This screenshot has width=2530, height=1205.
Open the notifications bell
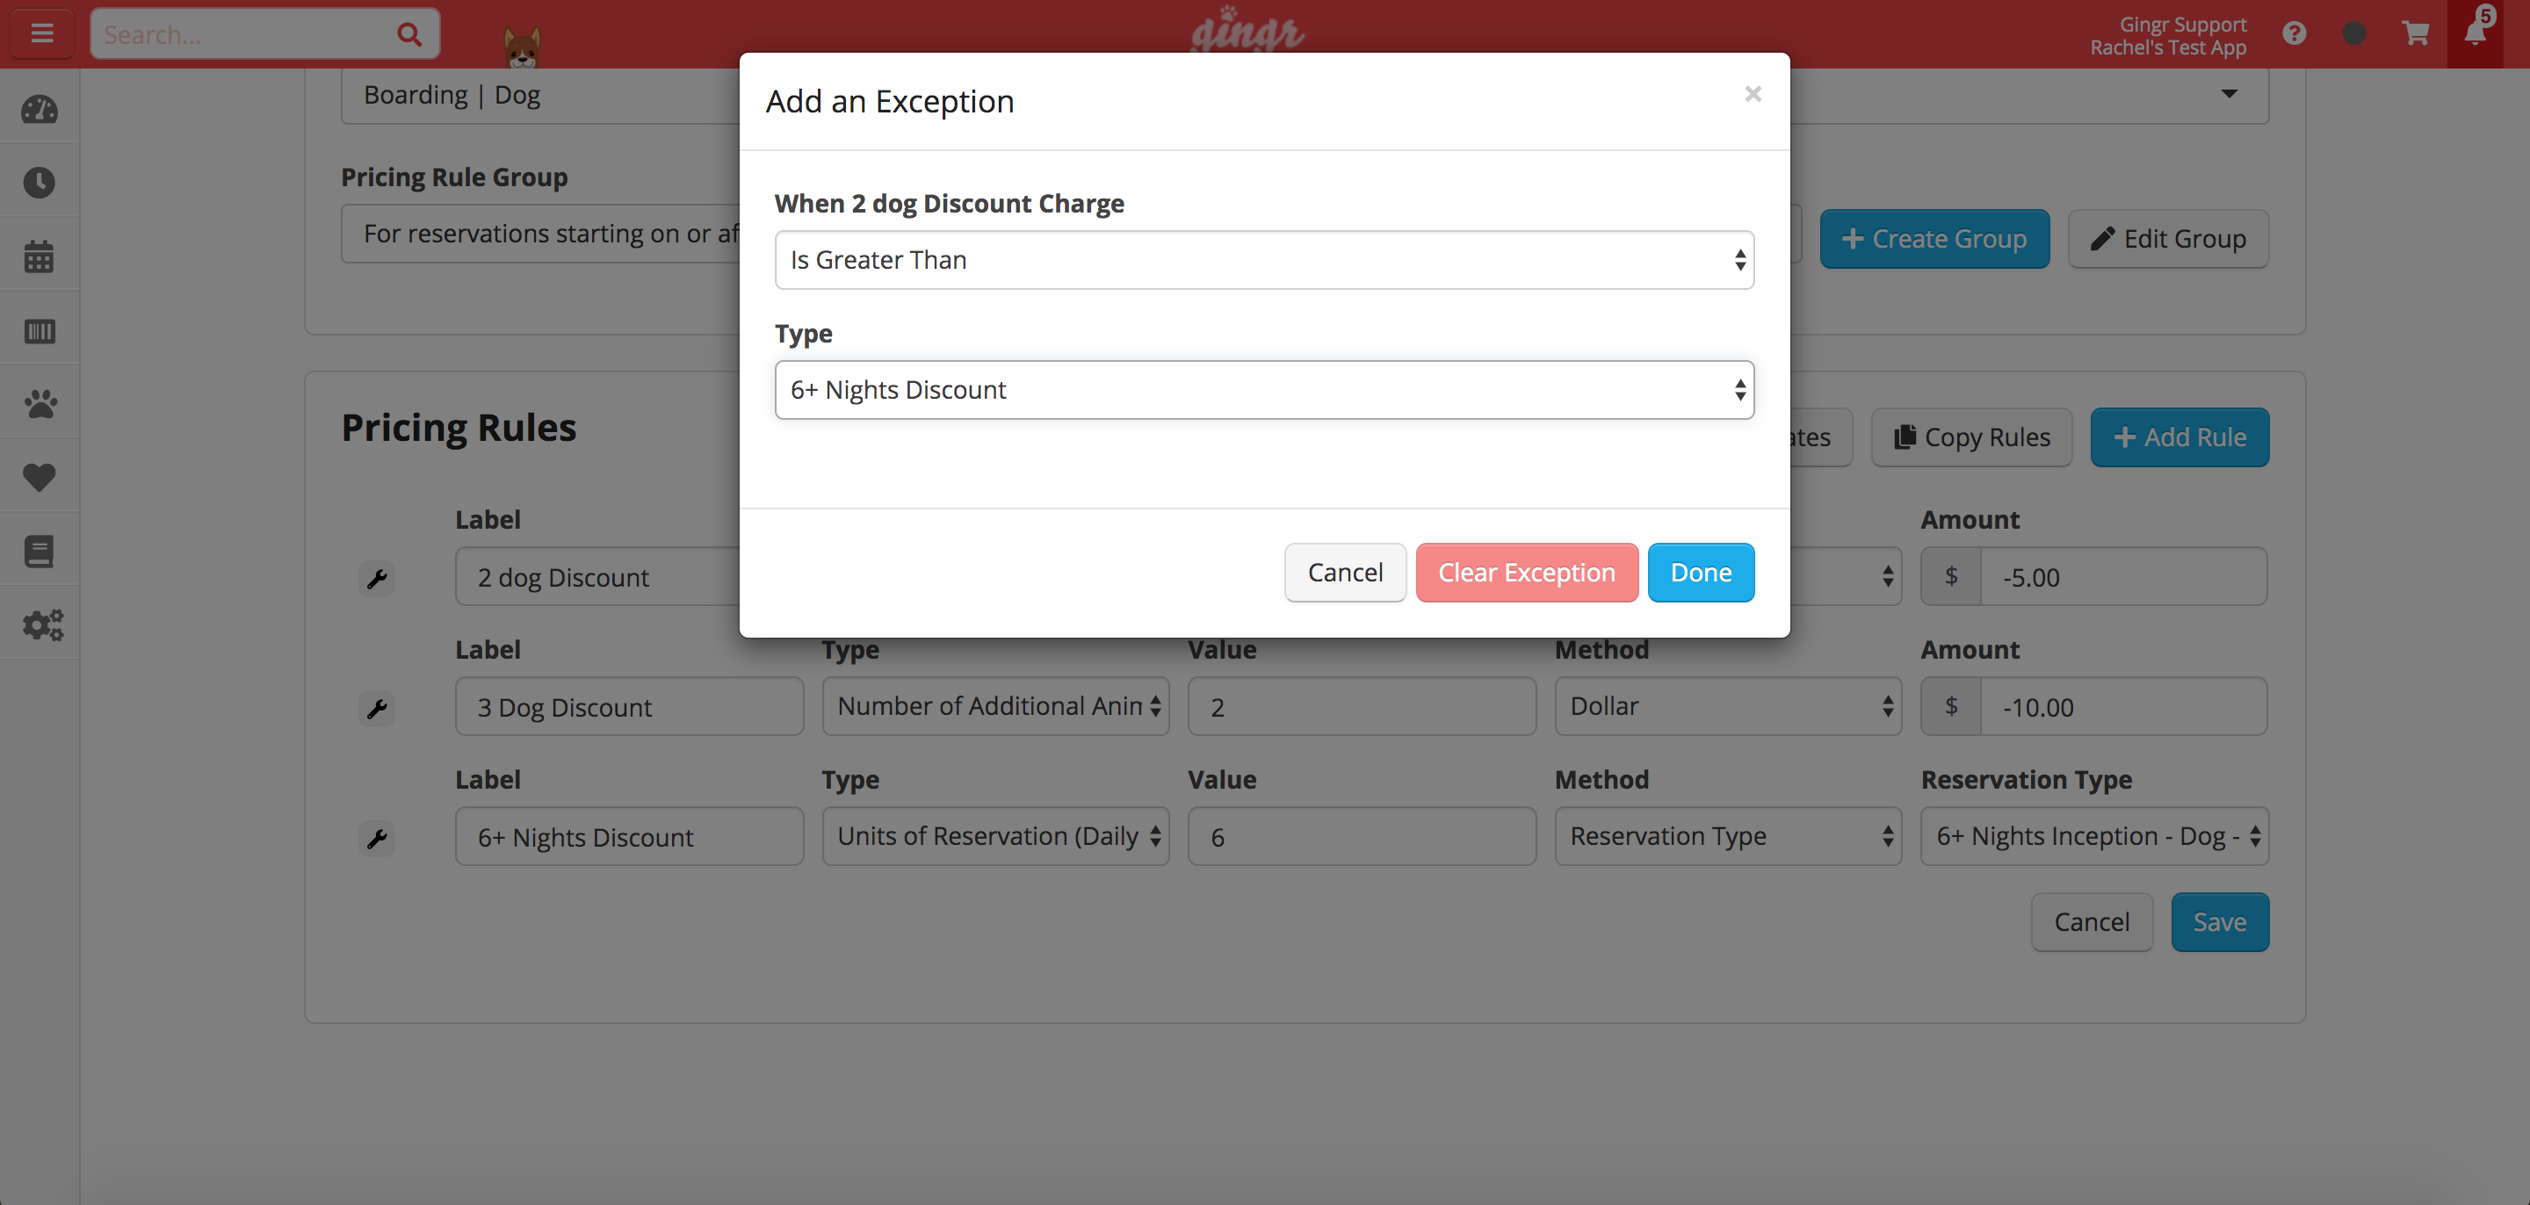pyautogui.click(x=2475, y=32)
